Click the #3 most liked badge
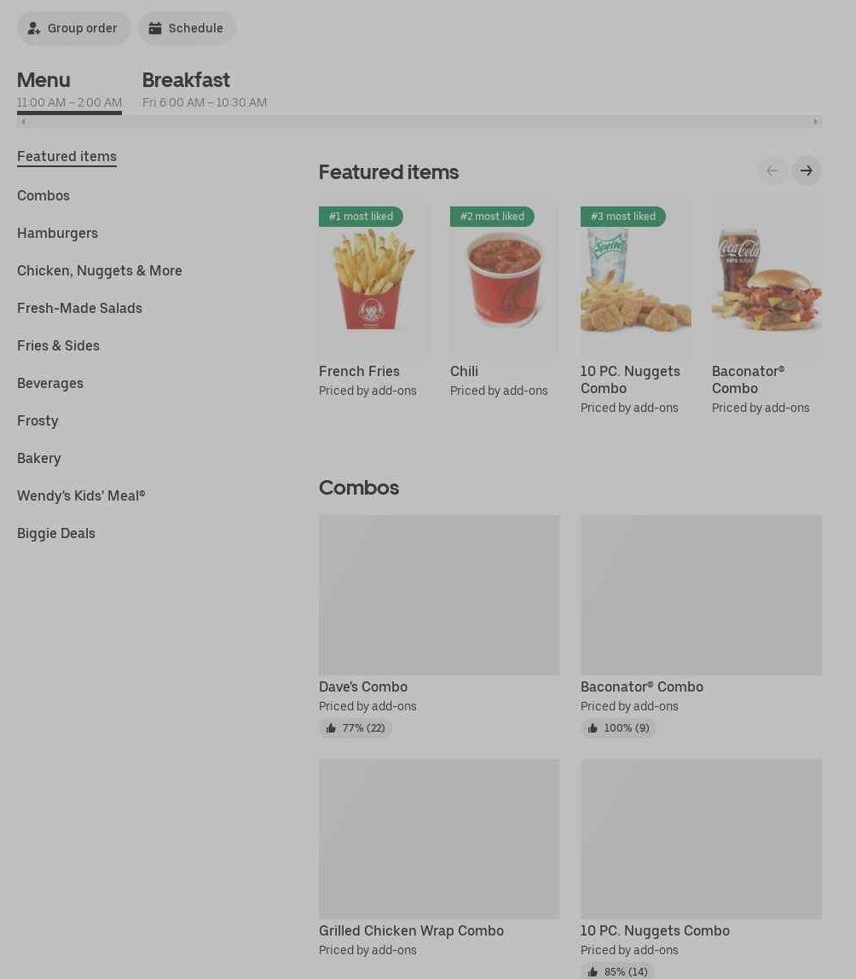 tap(623, 217)
